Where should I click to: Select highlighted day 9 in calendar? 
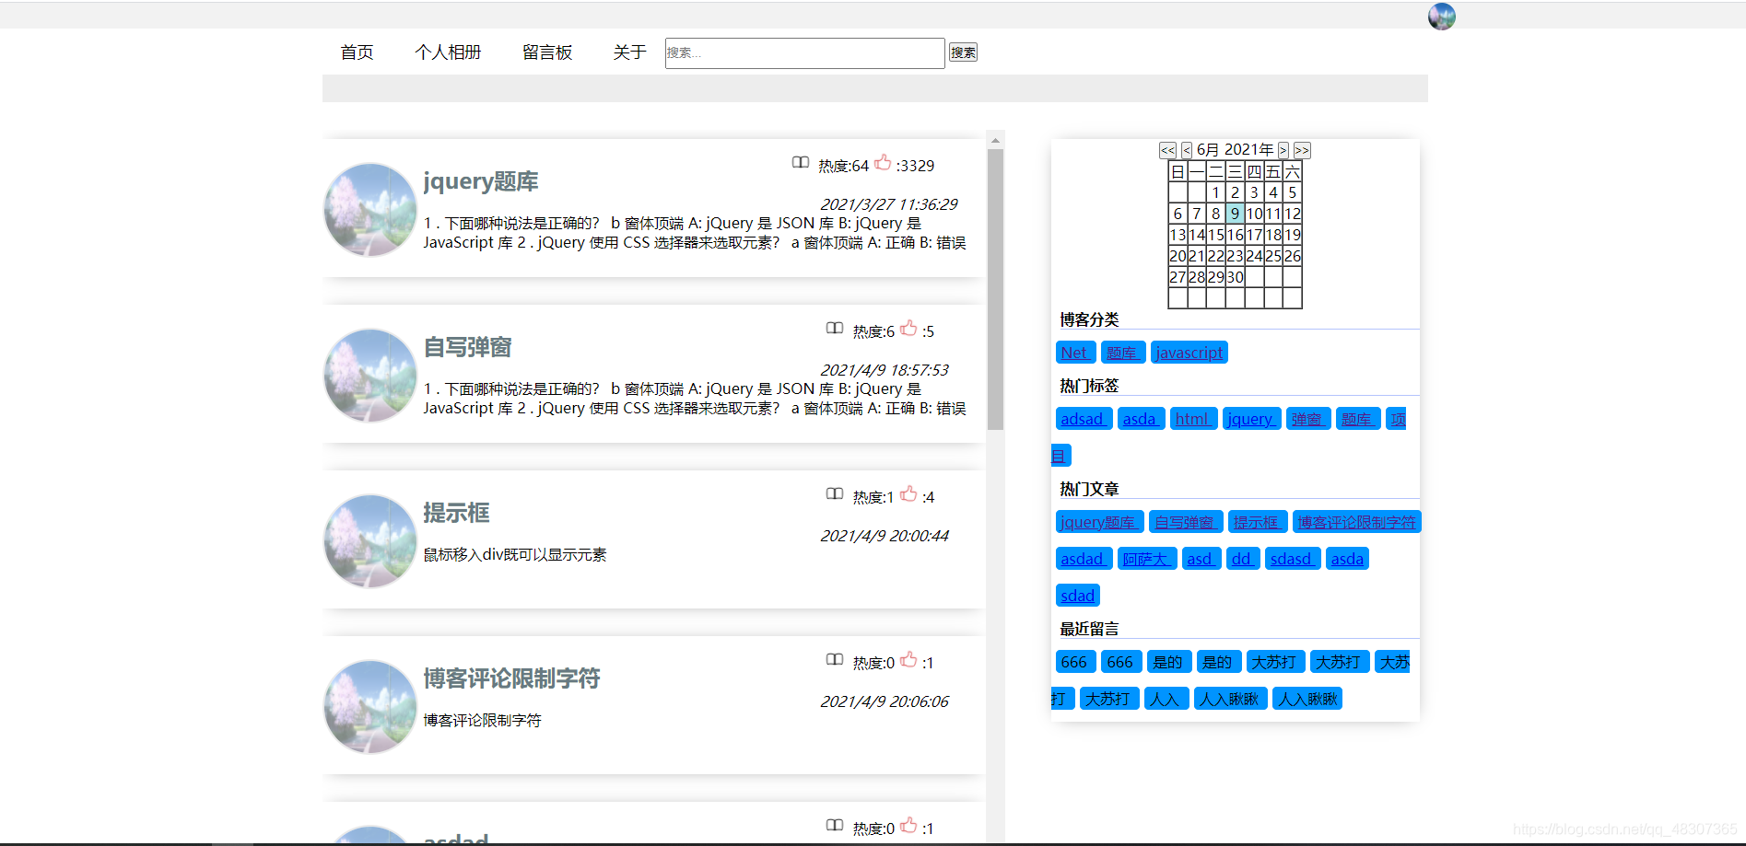pos(1235,214)
